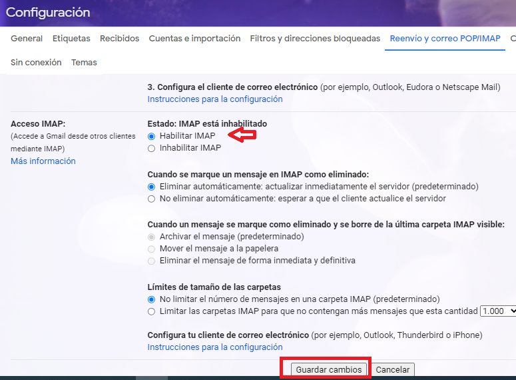Select the Inhabilitar IMAP radio button
Image resolution: width=516 pixels, height=380 pixels.
(151, 148)
